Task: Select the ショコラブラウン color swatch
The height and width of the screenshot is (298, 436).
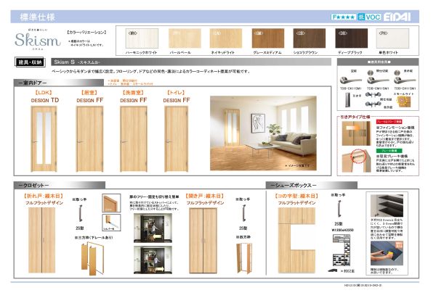Action: [310, 38]
